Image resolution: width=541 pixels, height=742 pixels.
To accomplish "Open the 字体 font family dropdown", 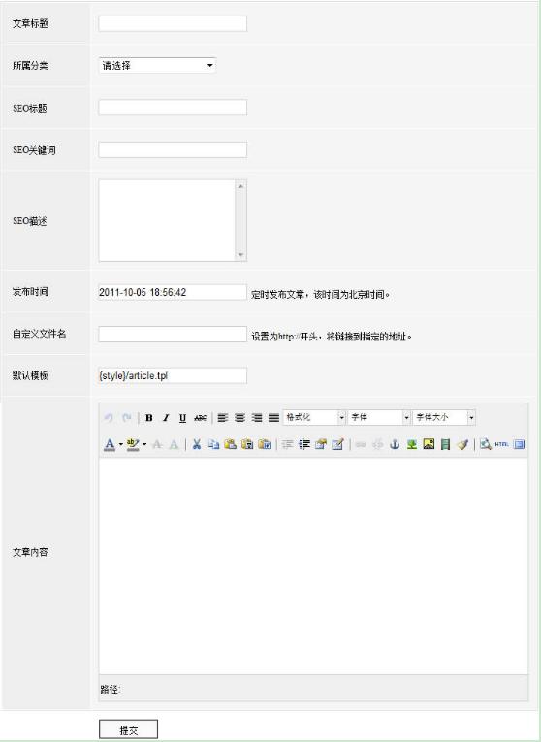I will pos(379,417).
